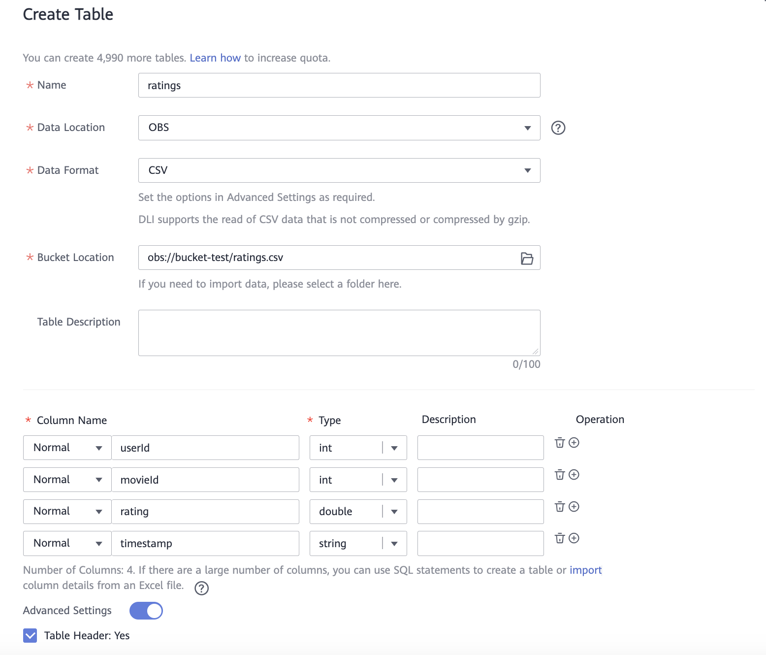This screenshot has height=655, width=766.
Task: Delete the movieId column row
Action: tap(559, 475)
